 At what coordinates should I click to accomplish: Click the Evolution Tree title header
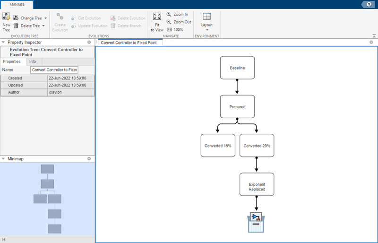[46, 52]
